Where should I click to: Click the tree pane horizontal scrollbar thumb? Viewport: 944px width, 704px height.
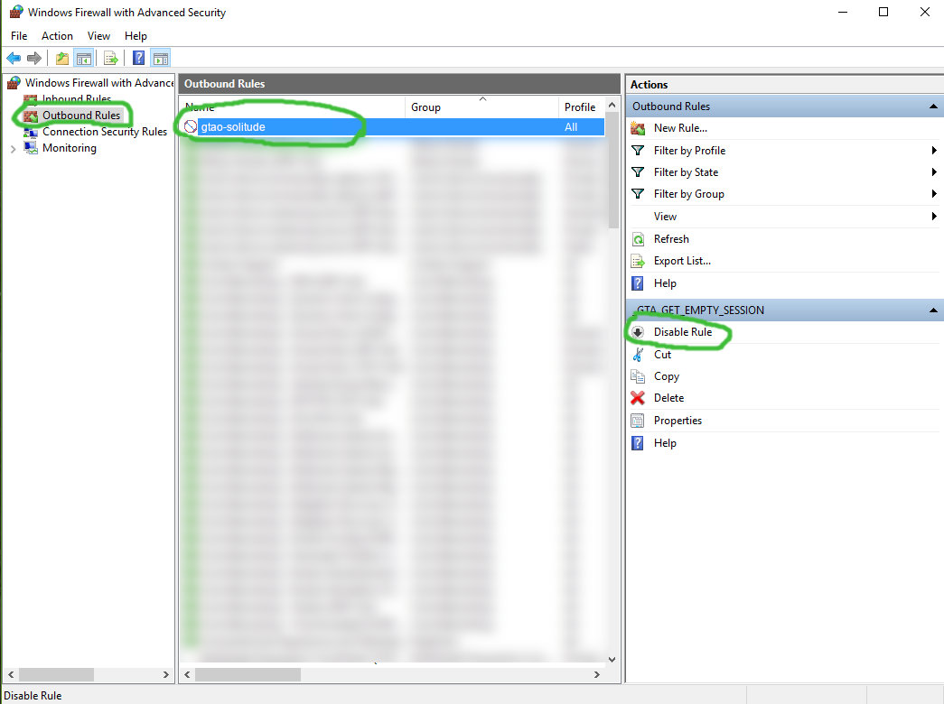click(x=56, y=674)
